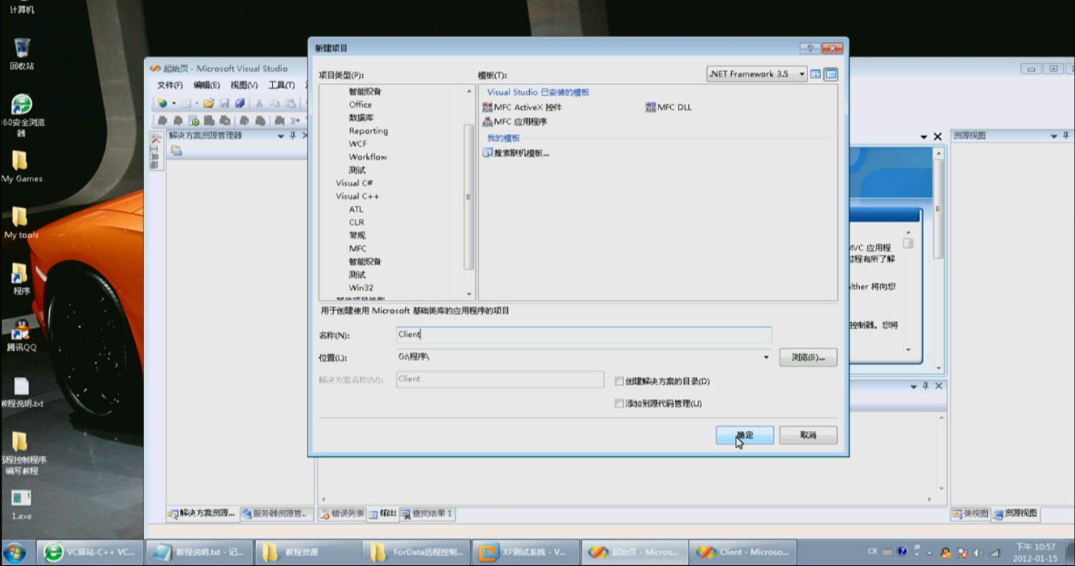Open the XP测试系统 taskbar item

tap(526, 552)
